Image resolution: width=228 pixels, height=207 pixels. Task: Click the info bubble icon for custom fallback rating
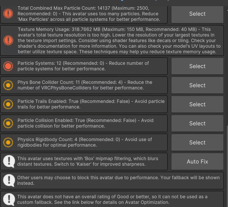tap(9, 200)
